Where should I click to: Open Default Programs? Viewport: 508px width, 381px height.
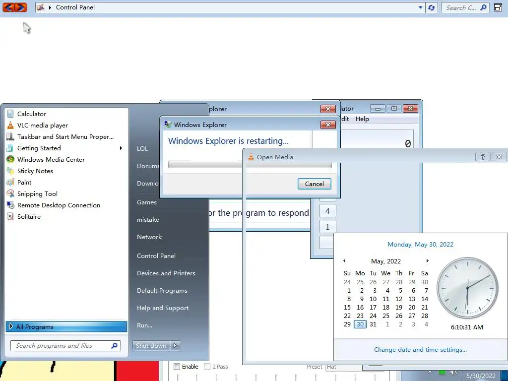[162, 291]
